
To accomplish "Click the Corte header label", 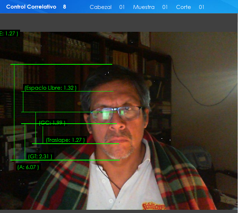I will point(184,7).
